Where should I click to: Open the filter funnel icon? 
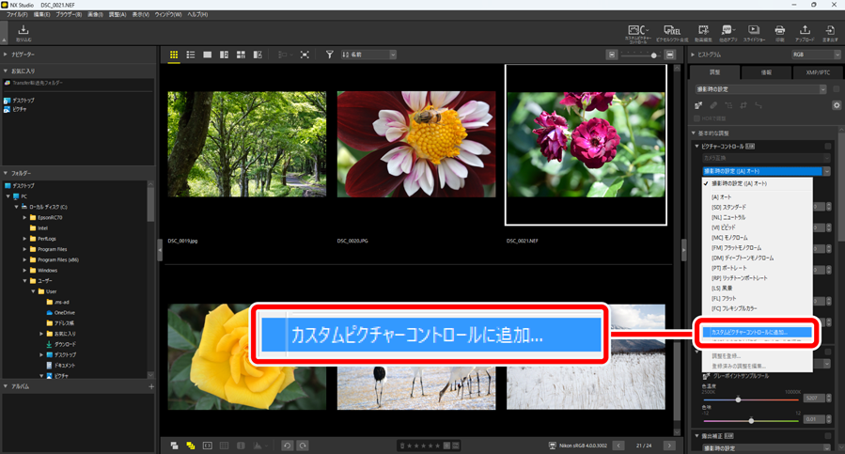[x=330, y=55]
